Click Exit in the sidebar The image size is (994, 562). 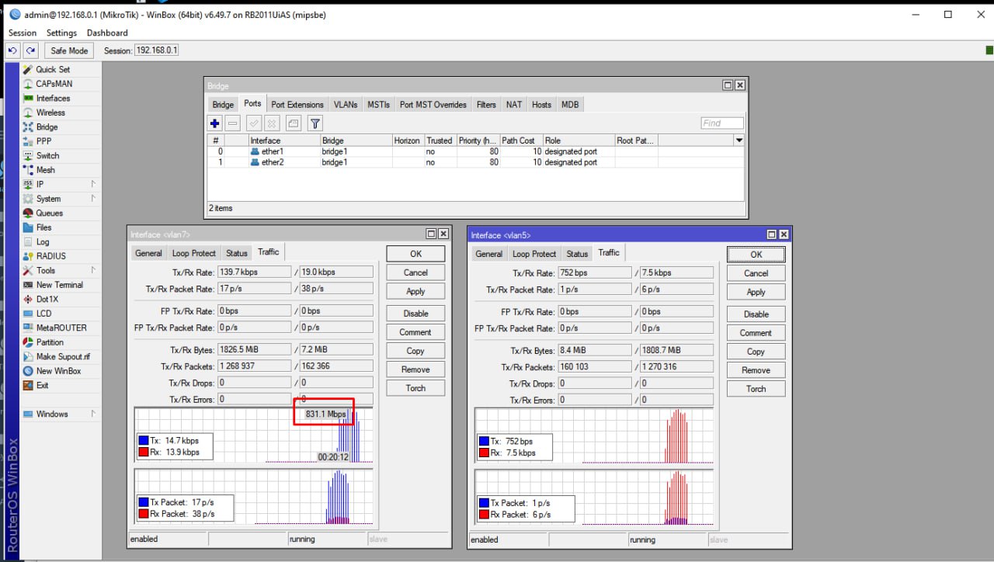(42, 385)
